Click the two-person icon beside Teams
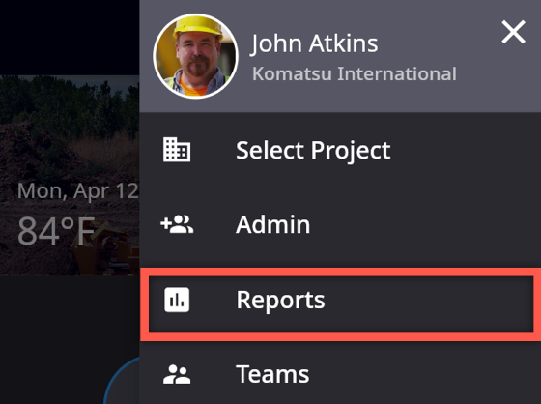The height and width of the screenshot is (404, 541). coord(177,374)
